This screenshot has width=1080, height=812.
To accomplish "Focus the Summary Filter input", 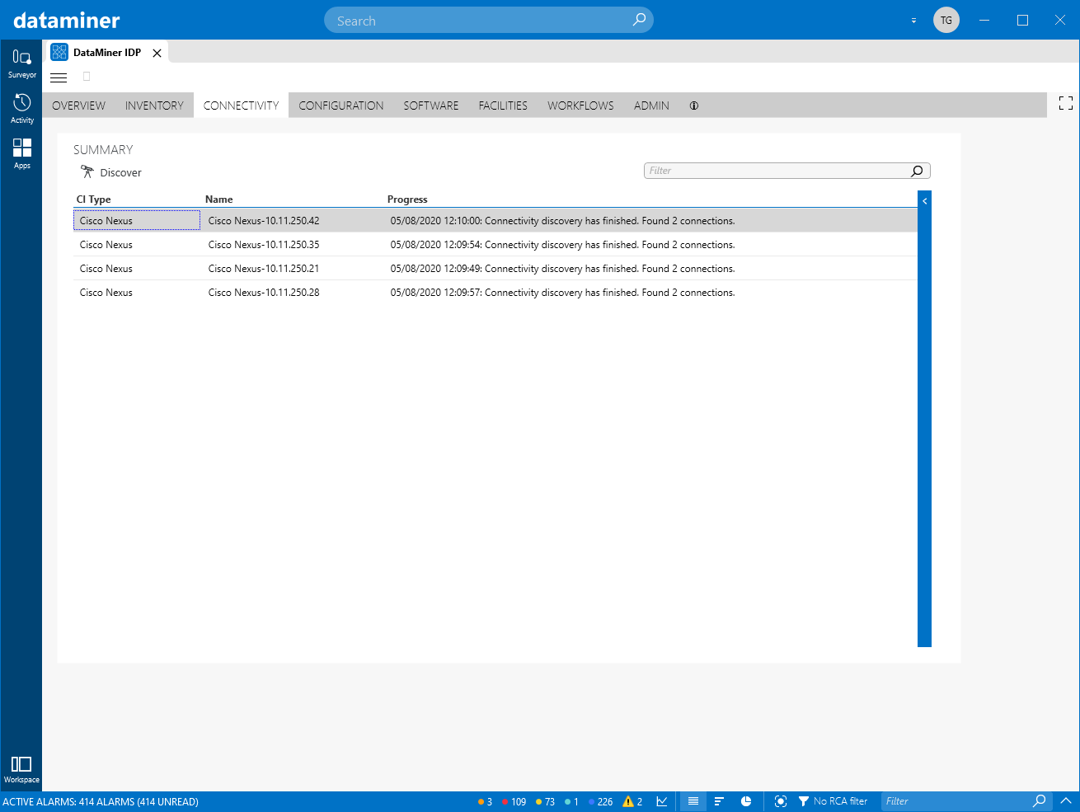I will tap(787, 171).
